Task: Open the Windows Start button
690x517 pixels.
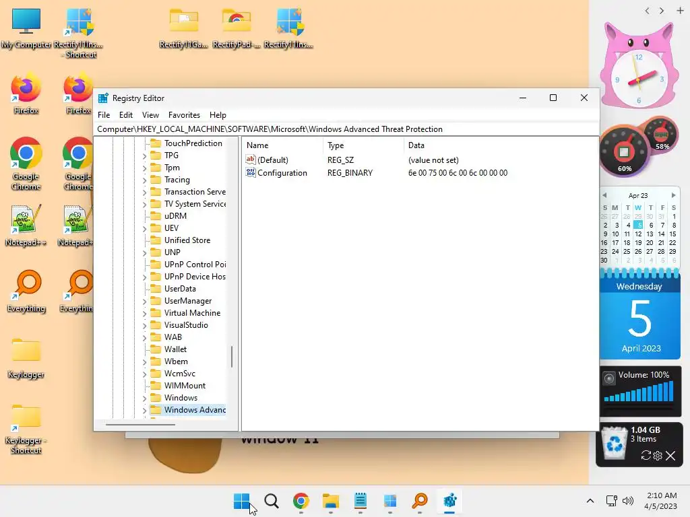Action: [x=242, y=501]
